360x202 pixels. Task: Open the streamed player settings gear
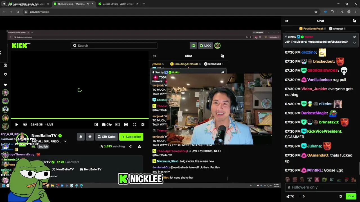coord(143,125)
